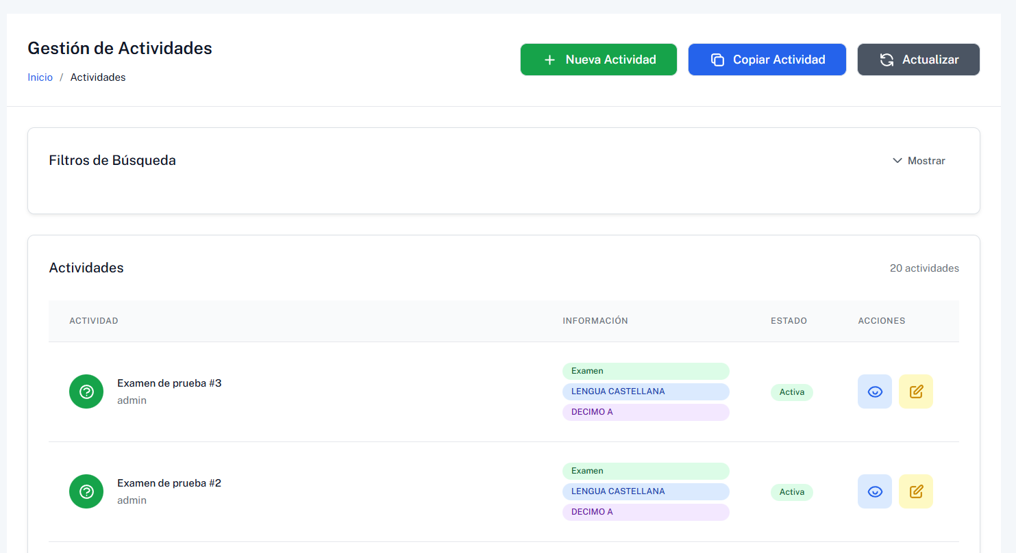Viewport: 1016px width, 553px height.
Task: Click the ACTIVIDAD column header
Action: click(94, 321)
